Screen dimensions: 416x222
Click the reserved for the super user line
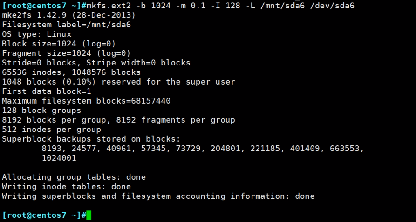(118, 82)
